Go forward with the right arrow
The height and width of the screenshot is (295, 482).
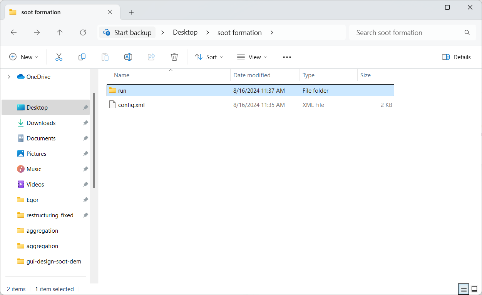(37, 33)
